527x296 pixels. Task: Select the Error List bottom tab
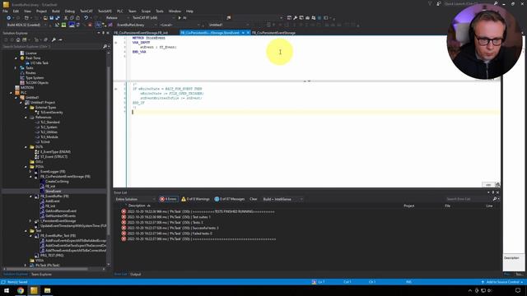[x=120, y=274]
